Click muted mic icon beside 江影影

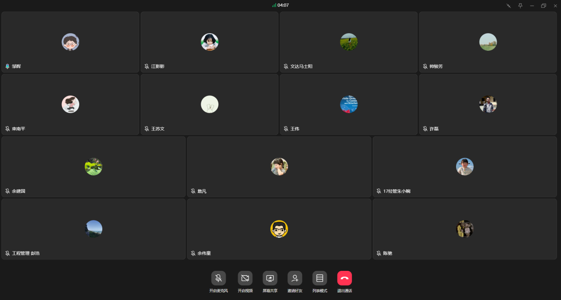[147, 66]
